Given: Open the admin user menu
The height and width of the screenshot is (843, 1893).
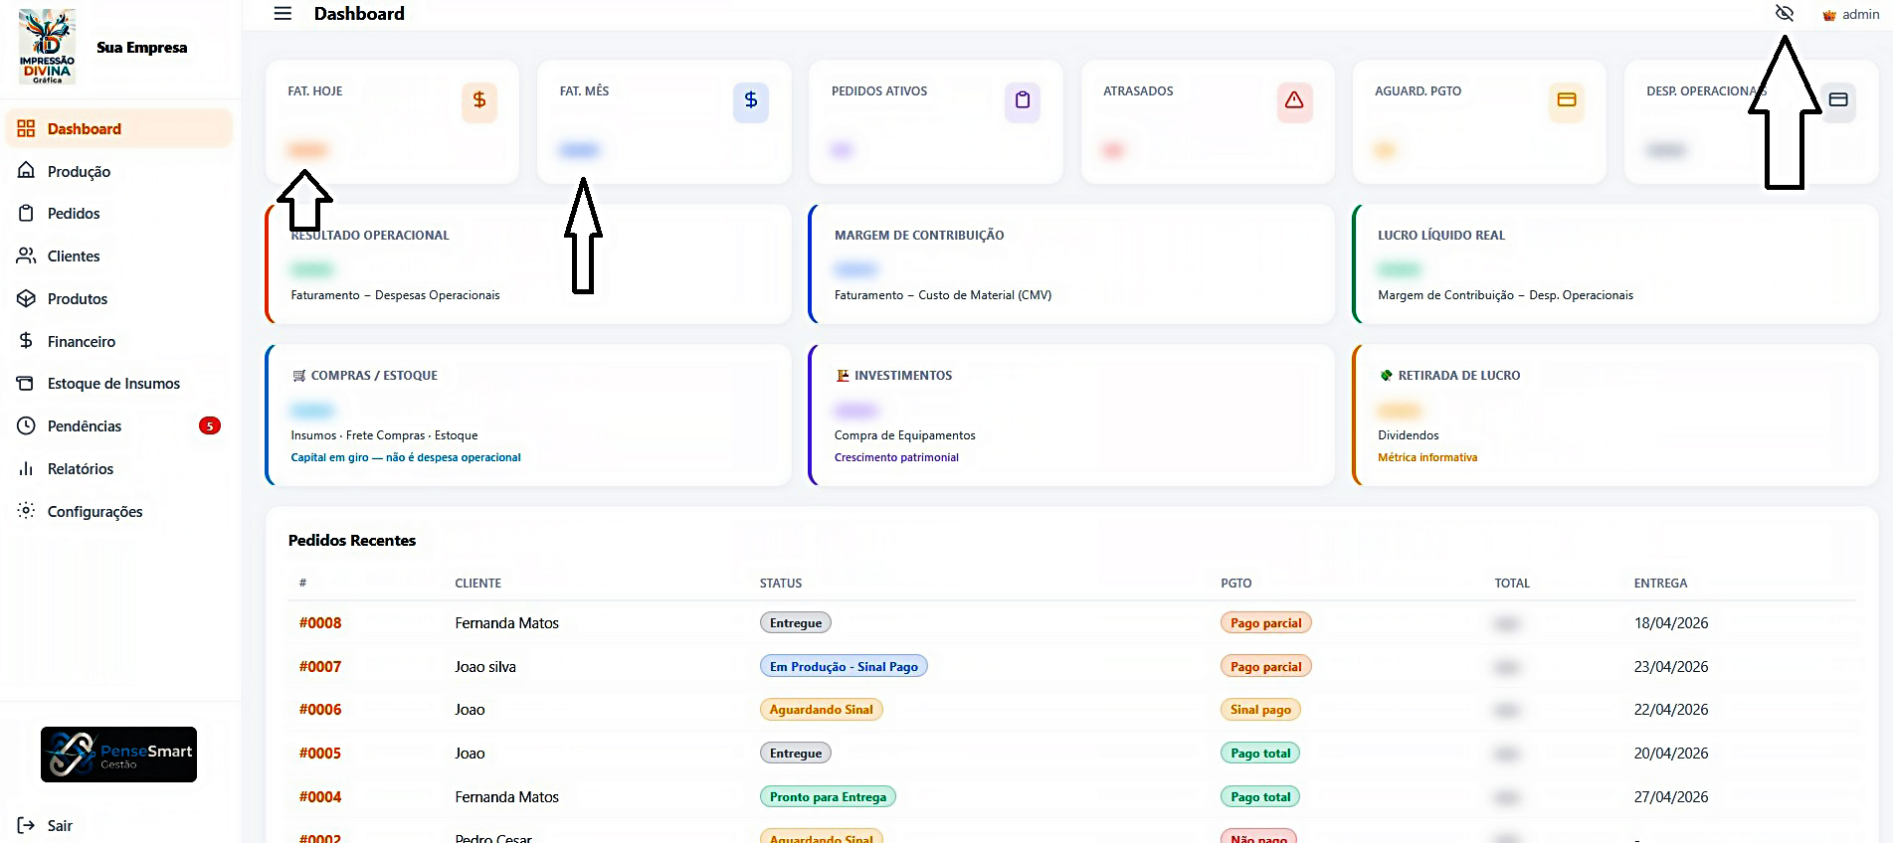Looking at the screenshot, I should (1850, 14).
